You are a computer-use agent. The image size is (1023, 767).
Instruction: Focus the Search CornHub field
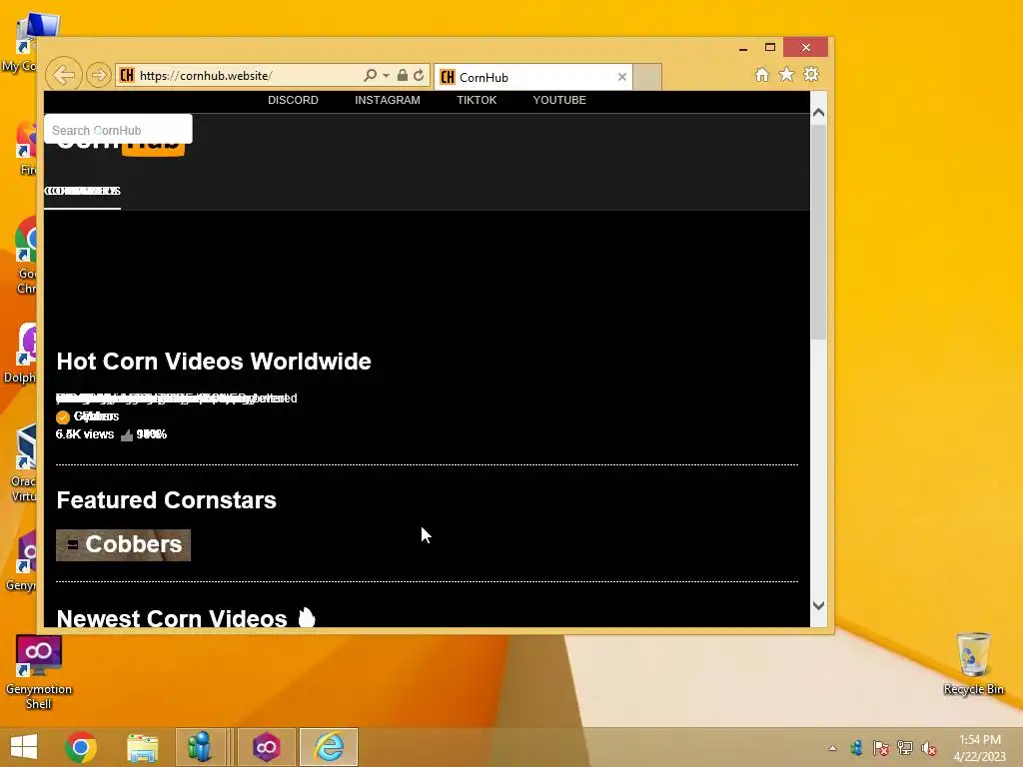click(118, 130)
